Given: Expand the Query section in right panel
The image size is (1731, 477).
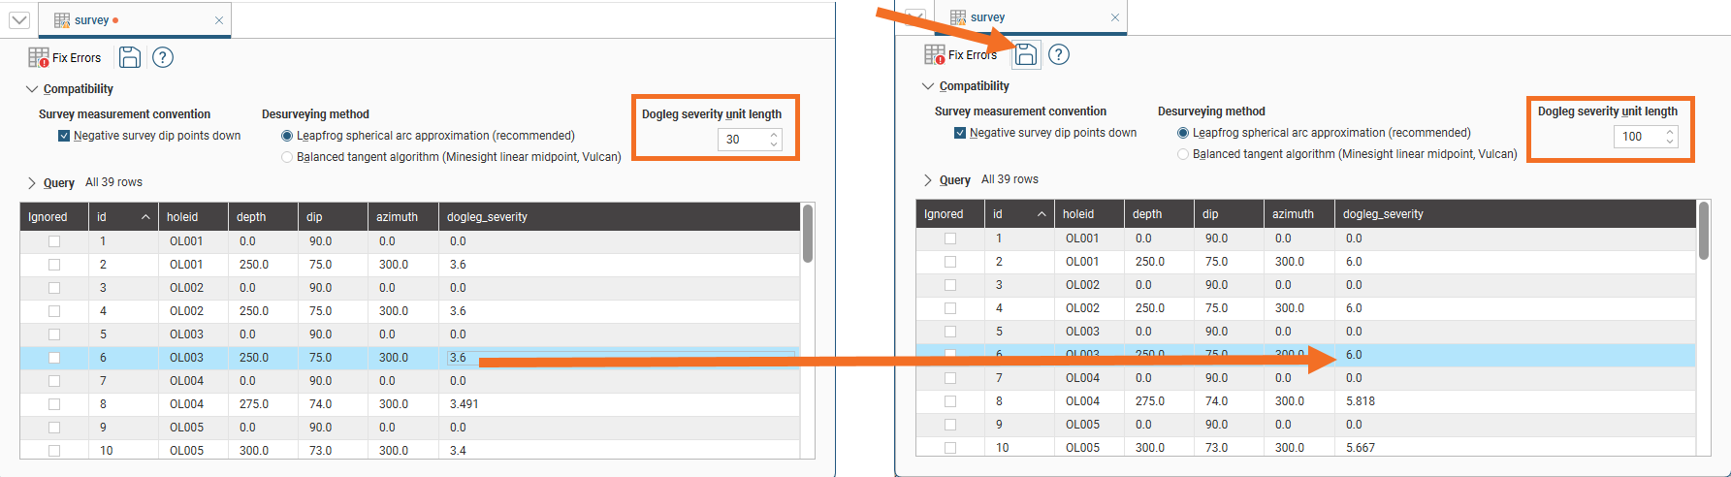Looking at the screenshot, I should pyautogui.click(x=928, y=179).
